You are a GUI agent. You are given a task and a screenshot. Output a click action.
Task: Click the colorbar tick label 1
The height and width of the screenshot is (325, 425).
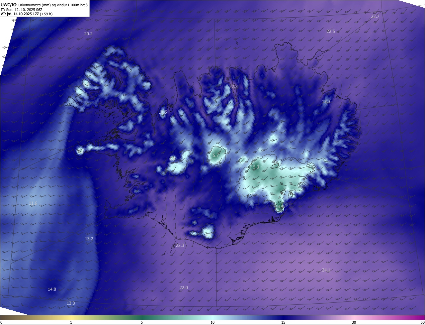(x=71, y=323)
